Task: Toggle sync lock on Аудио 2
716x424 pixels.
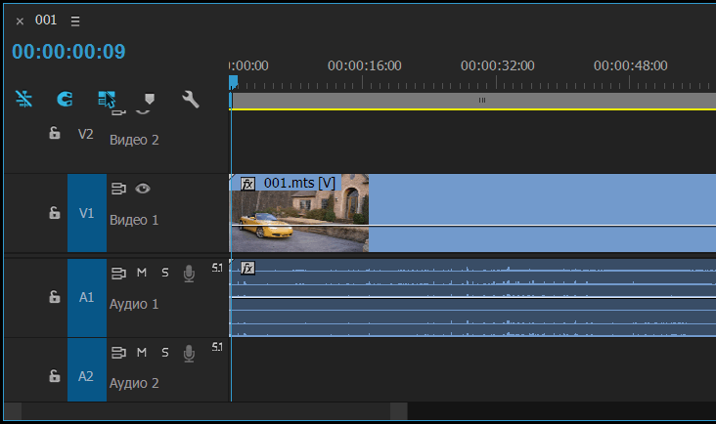Action: tap(118, 353)
